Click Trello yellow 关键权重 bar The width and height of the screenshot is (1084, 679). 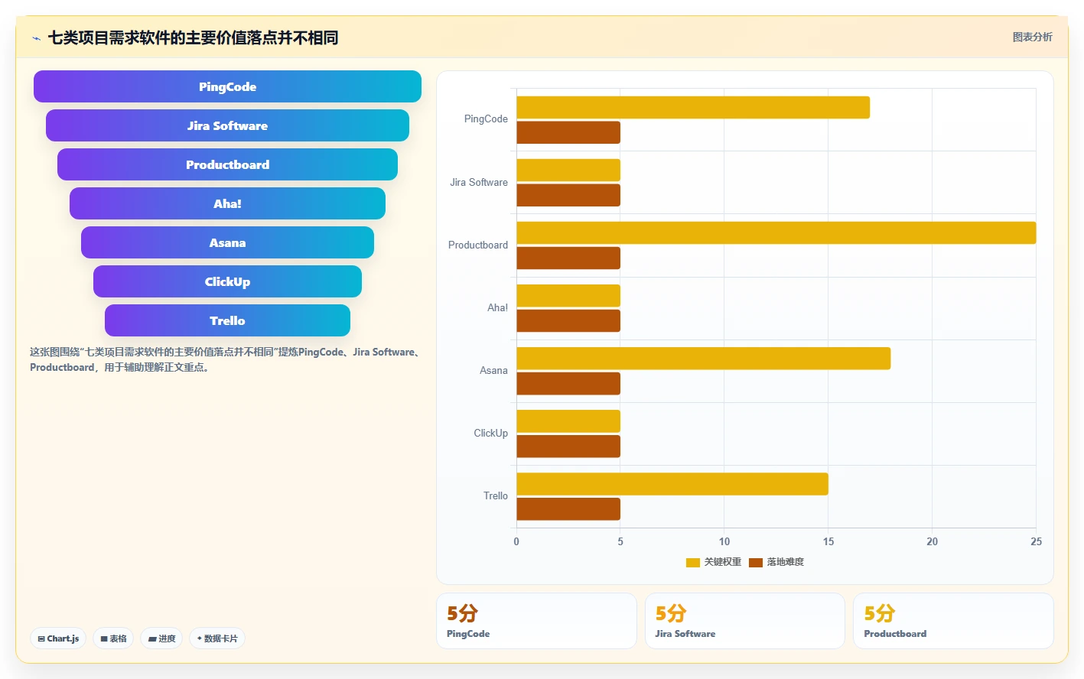[672, 484]
